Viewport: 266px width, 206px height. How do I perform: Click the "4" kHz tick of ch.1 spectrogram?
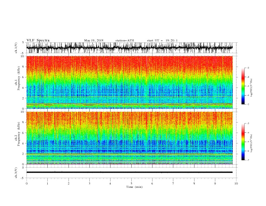[x=24, y=88]
